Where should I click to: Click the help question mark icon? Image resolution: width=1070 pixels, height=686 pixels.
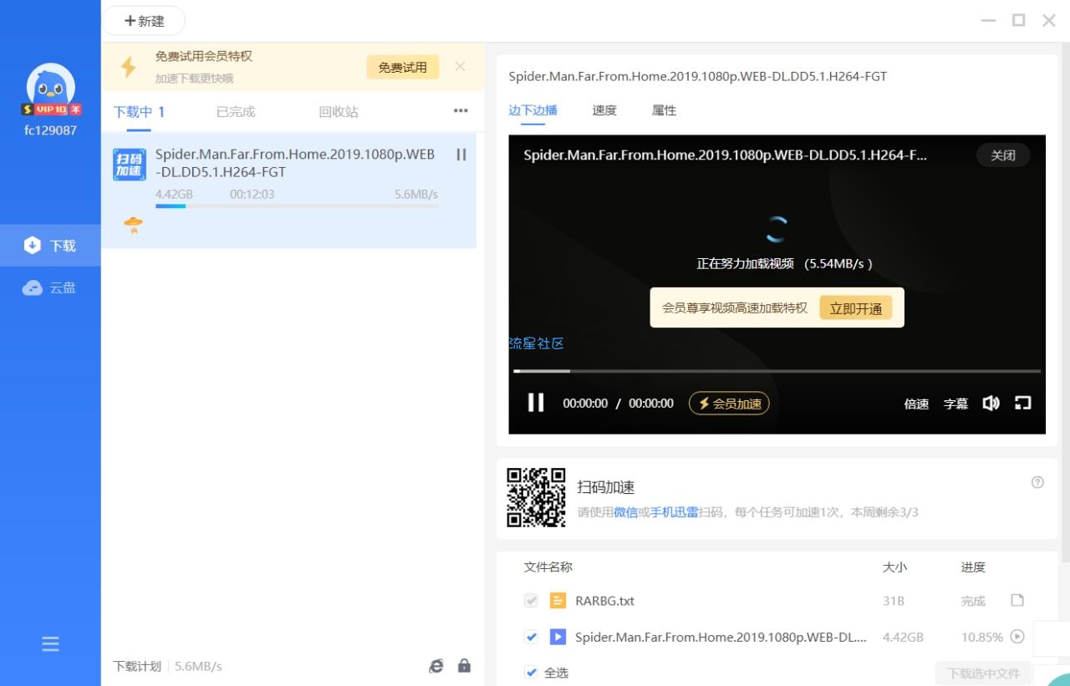pyautogui.click(x=1037, y=482)
